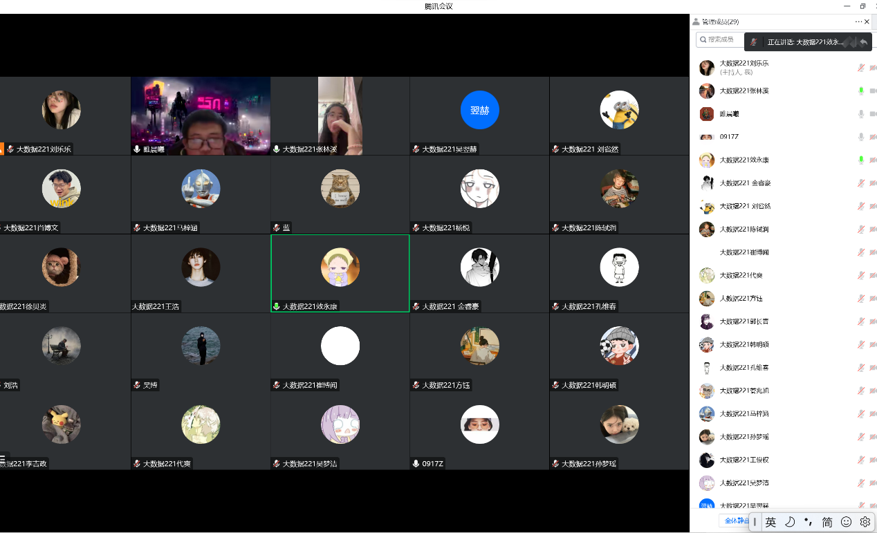Close the 管理成员 member panel
Viewport: 877px width, 533px height.
(867, 21)
